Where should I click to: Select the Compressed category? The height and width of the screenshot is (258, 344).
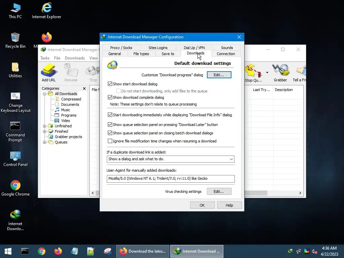coord(71,99)
